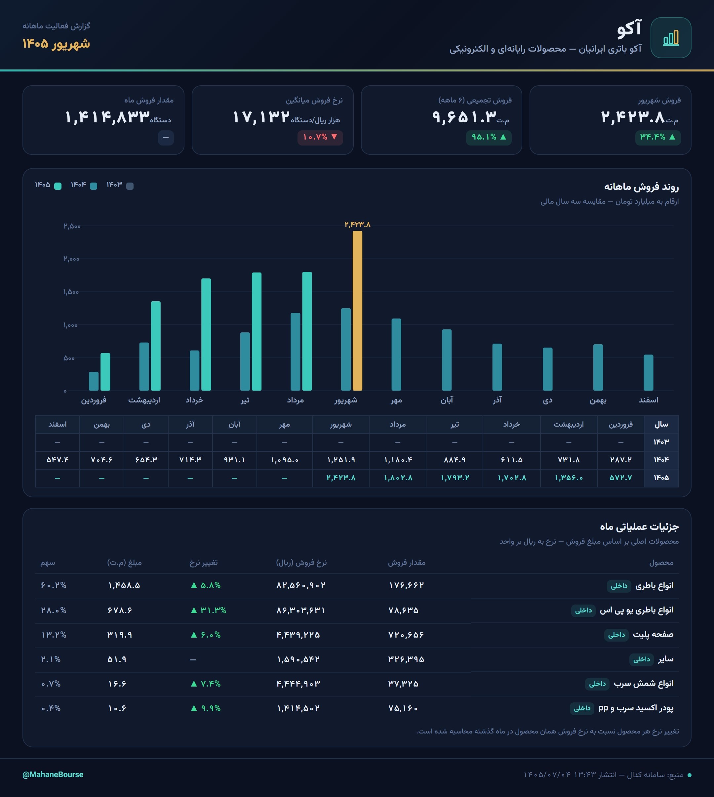Click the 1404 bar for اسفند
The width and height of the screenshot is (714, 797).
coord(649,373)
